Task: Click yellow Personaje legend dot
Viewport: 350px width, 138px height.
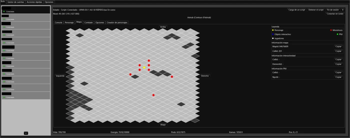Action: click(x=273, y=30)
